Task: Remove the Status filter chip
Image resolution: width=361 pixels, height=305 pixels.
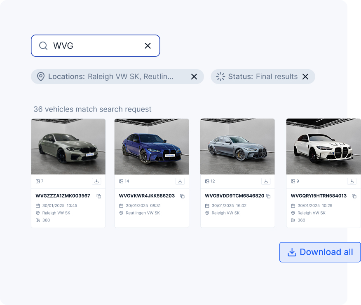Action: click(x=305, y=77)
